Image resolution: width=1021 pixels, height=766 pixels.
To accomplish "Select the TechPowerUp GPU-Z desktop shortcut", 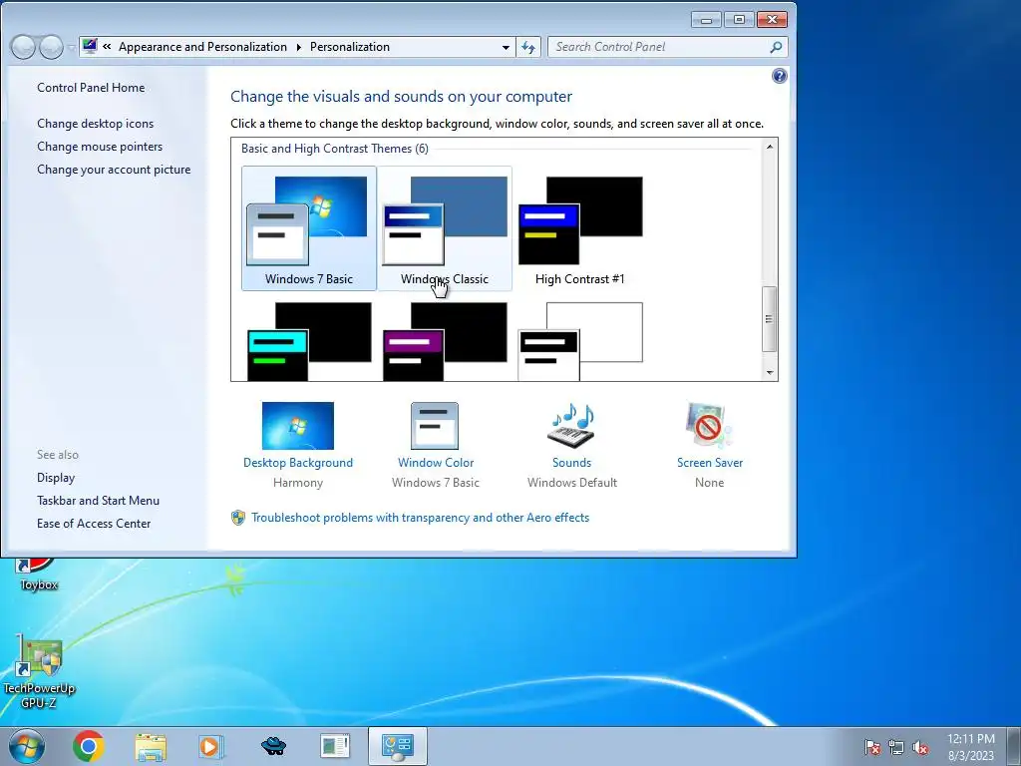I will (x=39, y=672).
